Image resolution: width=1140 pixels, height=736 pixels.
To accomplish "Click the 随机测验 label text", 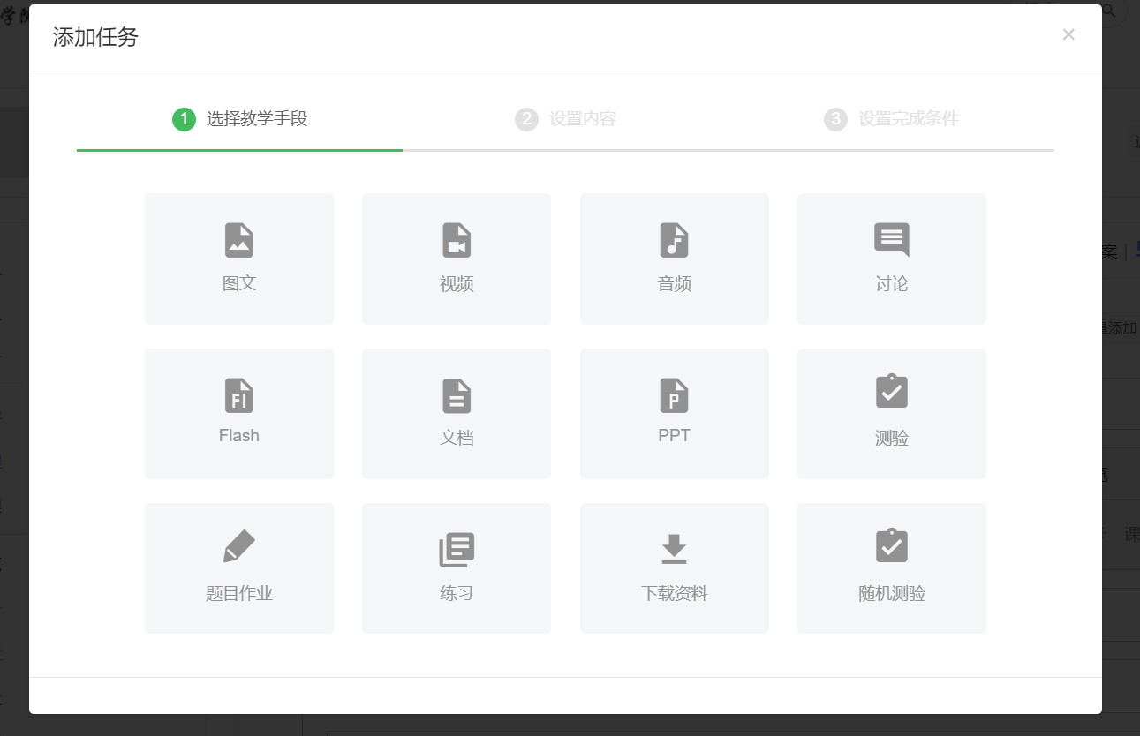I will [x=891, y=593].
